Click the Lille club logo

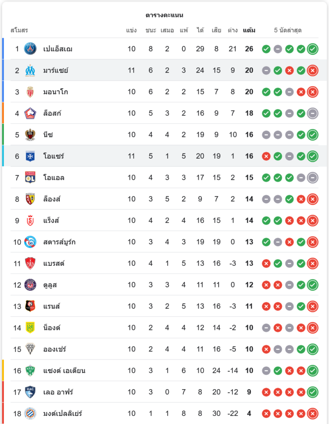click(x=30, y=113)
